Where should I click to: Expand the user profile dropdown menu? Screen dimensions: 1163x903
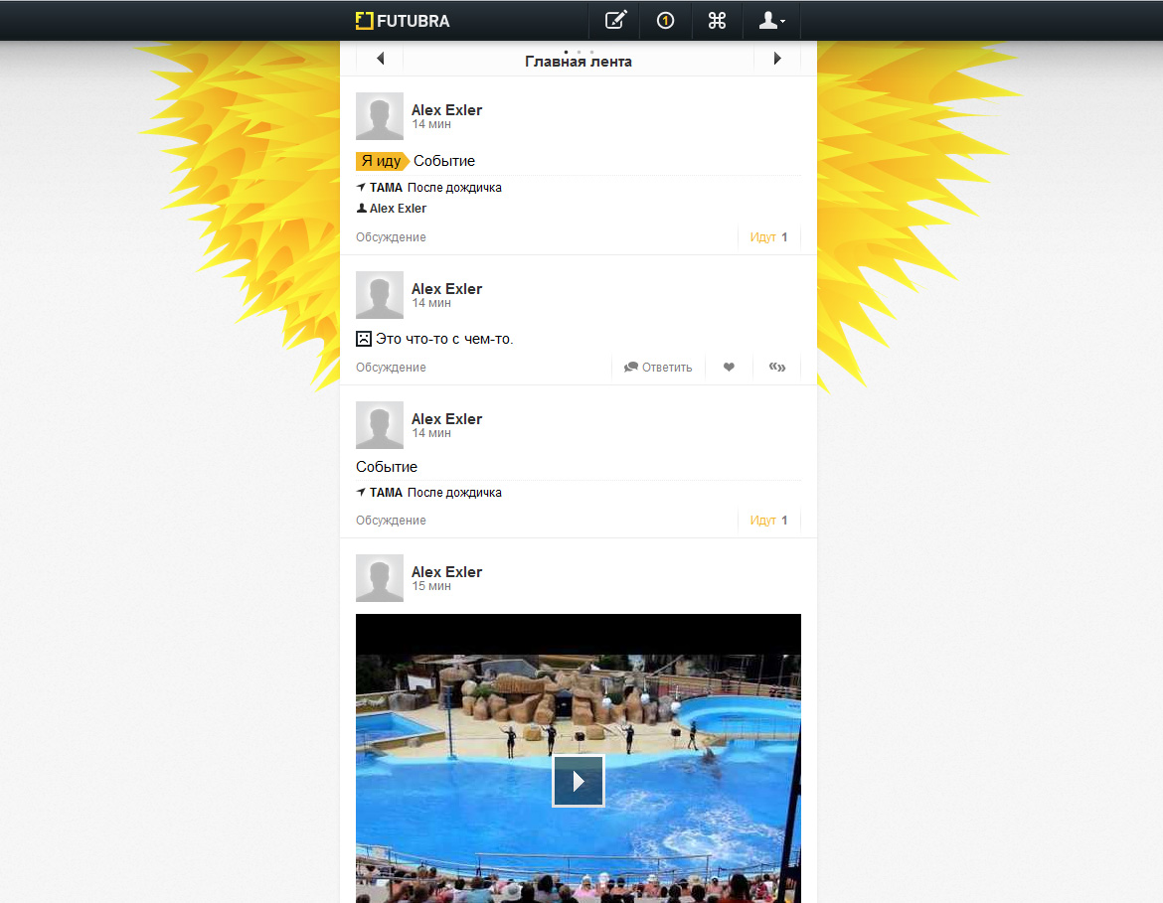click(x=771, y=20)
